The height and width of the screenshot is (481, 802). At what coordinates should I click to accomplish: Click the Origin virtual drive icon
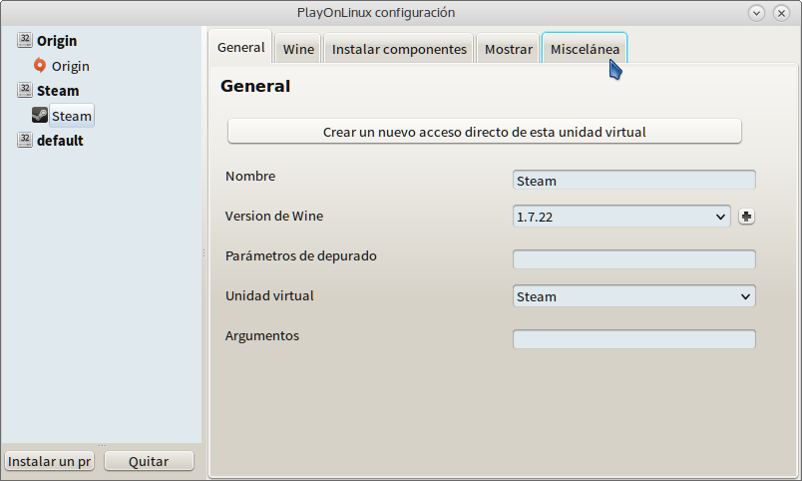click(25, 40)
